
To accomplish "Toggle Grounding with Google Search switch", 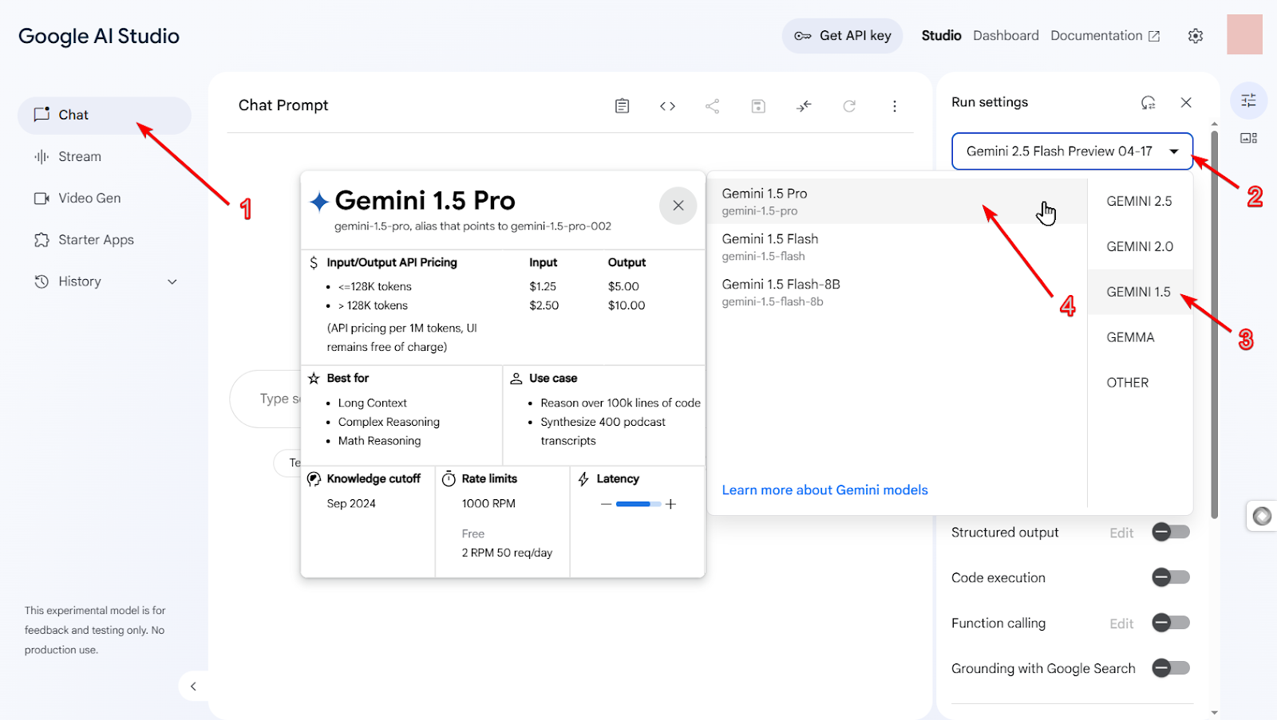I will [1171, 668].
